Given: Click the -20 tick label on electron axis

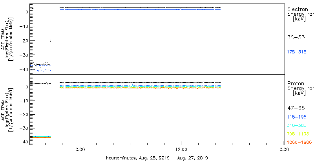Looking at the screenshot, I should click(25, 41).
